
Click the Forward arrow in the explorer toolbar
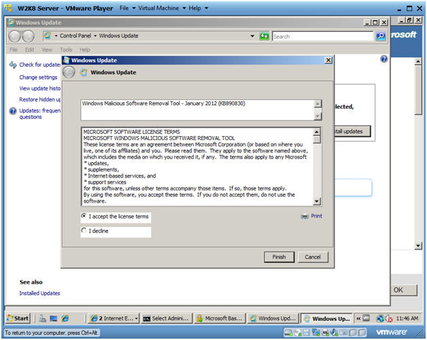[x=29, y=36]
